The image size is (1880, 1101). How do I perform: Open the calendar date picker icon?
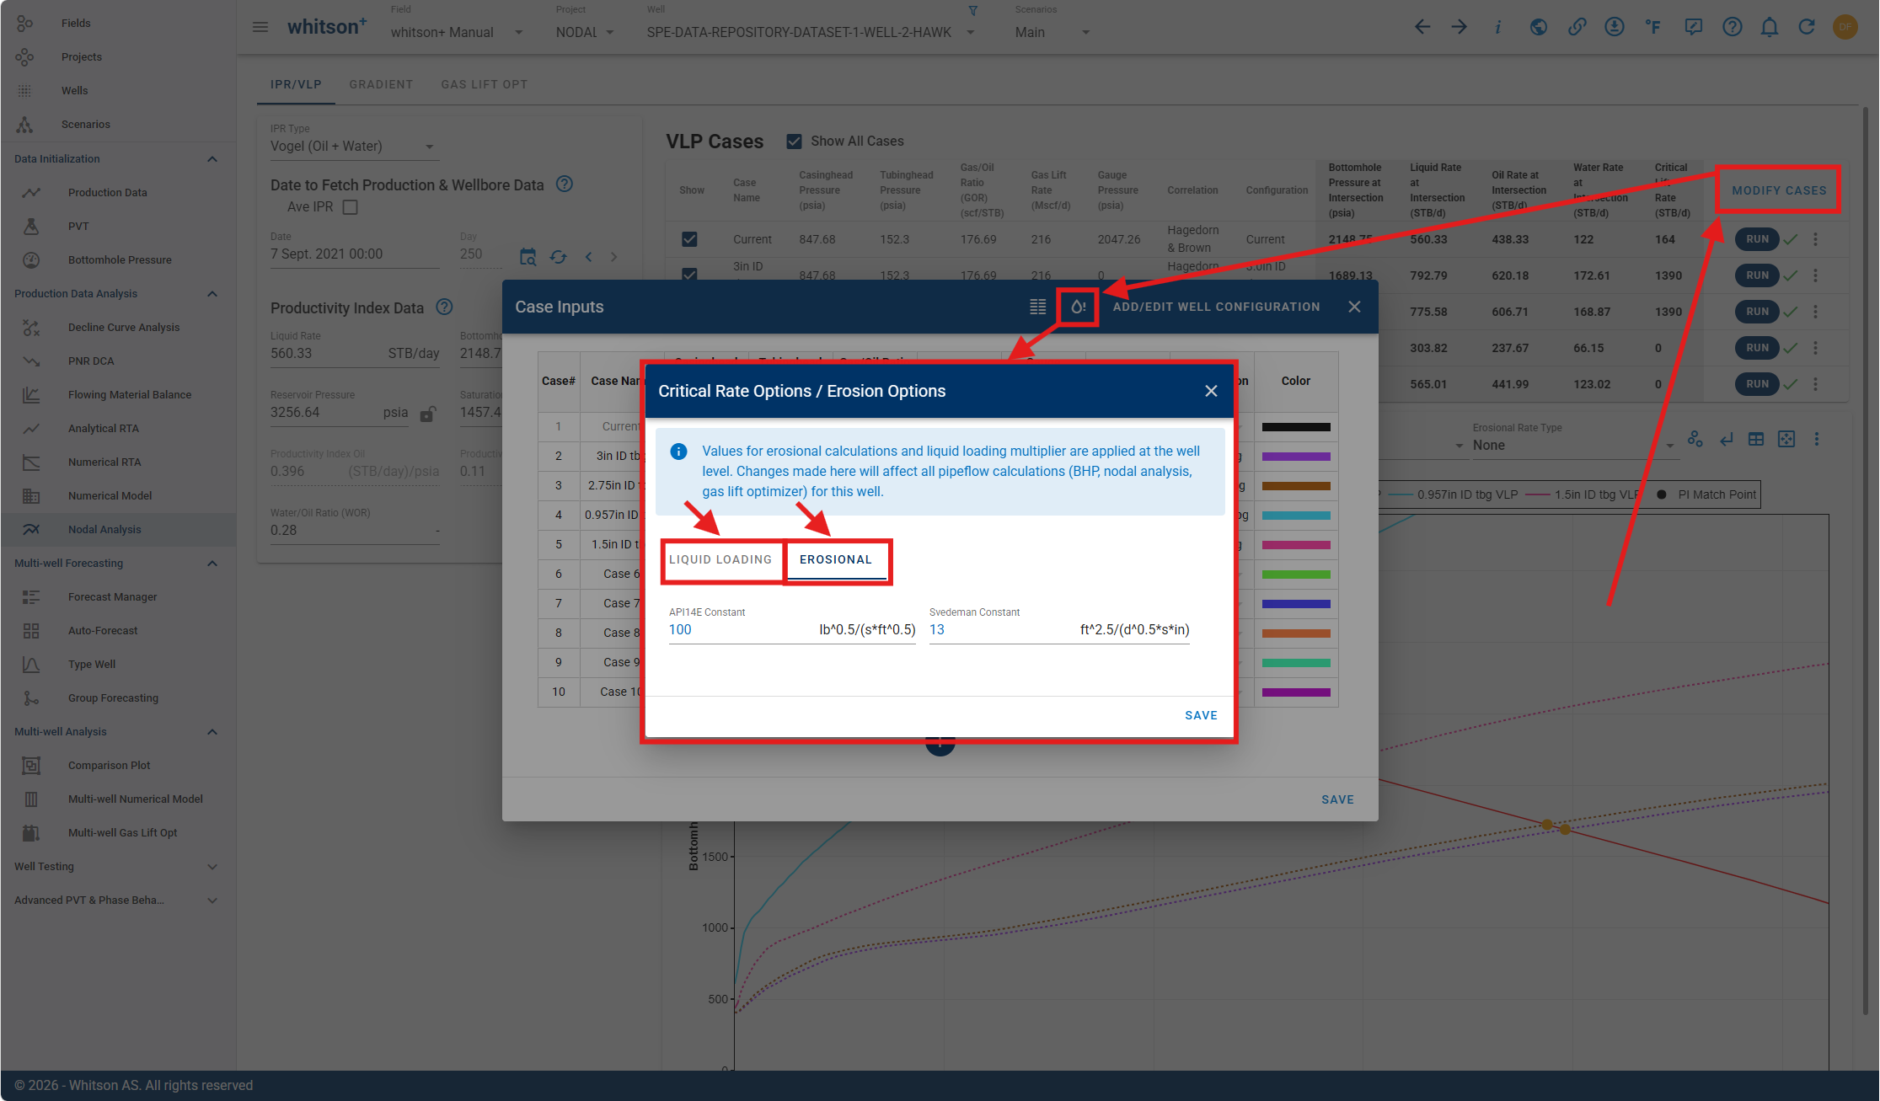pyautogui.click(x=528, y=257)
